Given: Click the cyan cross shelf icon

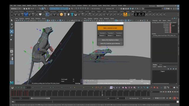Looking at the screenshot, I should point(72,14).
